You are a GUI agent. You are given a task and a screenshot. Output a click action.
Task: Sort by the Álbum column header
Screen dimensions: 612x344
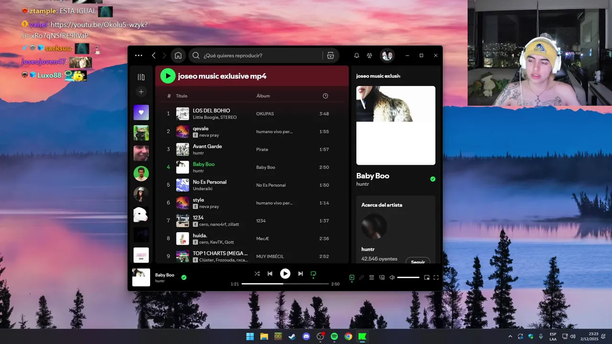(x=263, y=96)
